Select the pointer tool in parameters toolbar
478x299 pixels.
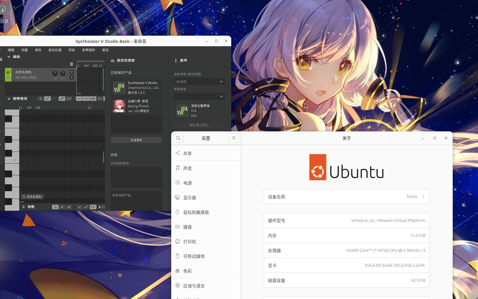(x=55, y=207)
